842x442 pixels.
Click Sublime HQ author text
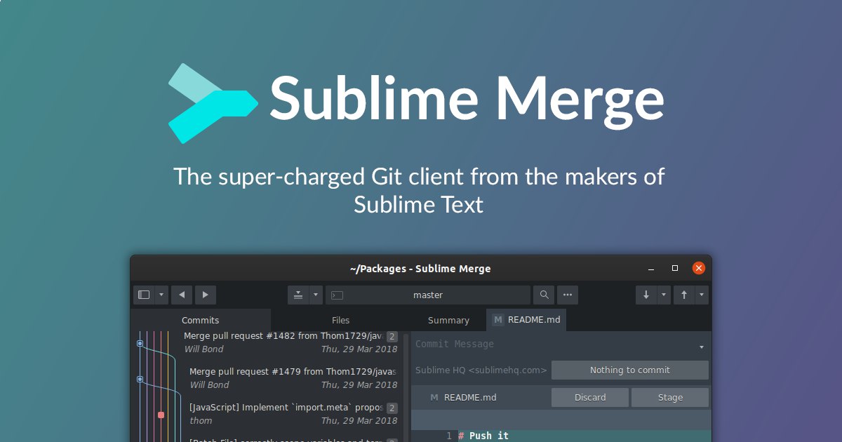tap(481, 370)
